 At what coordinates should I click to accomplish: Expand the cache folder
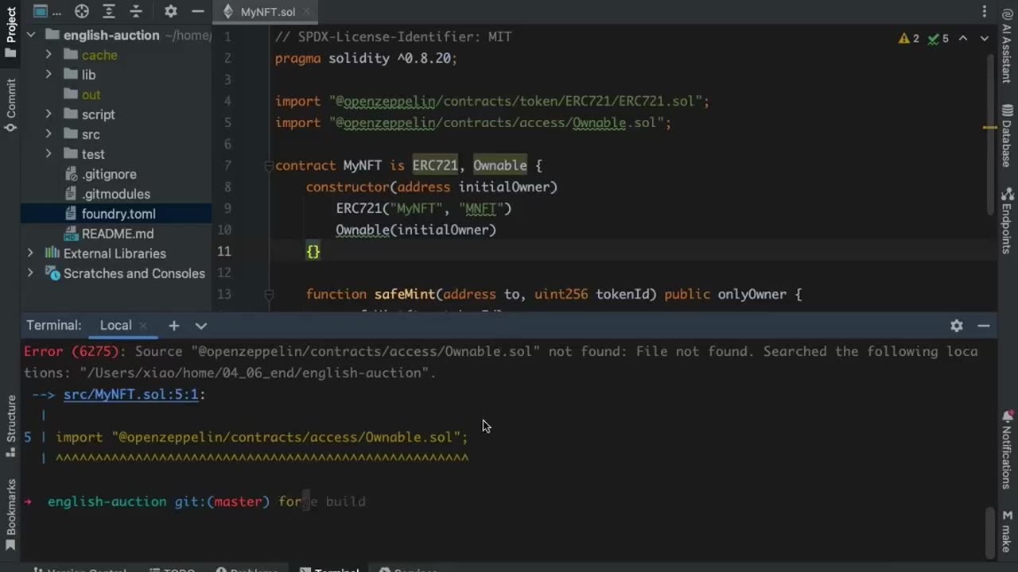pyautogui.click(x=49, y=55)
